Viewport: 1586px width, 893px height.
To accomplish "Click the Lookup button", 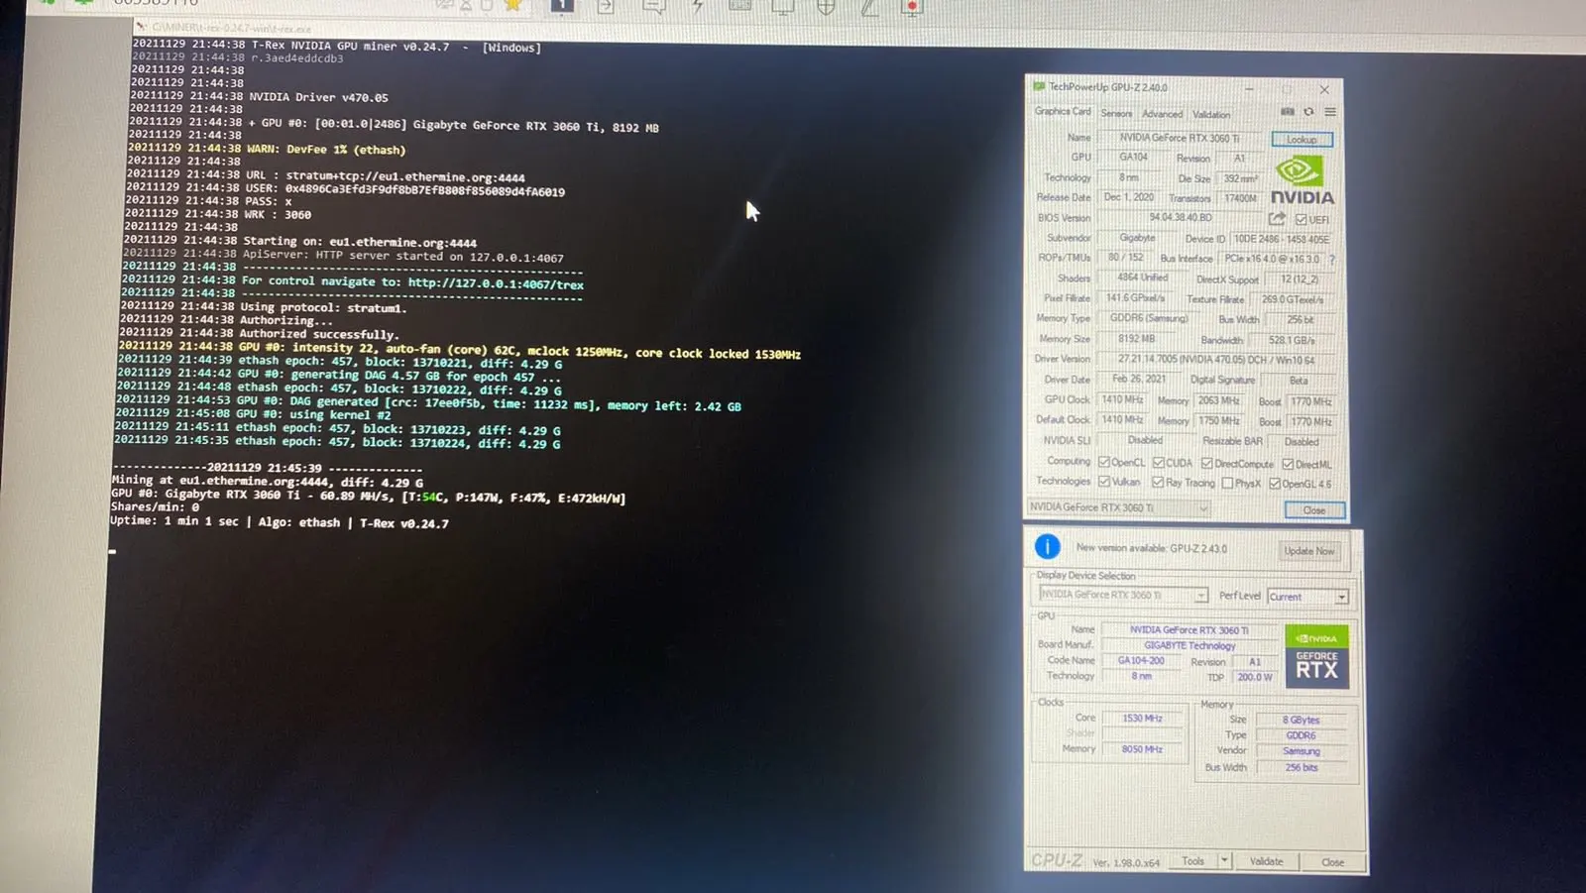I will [1302, 140].
